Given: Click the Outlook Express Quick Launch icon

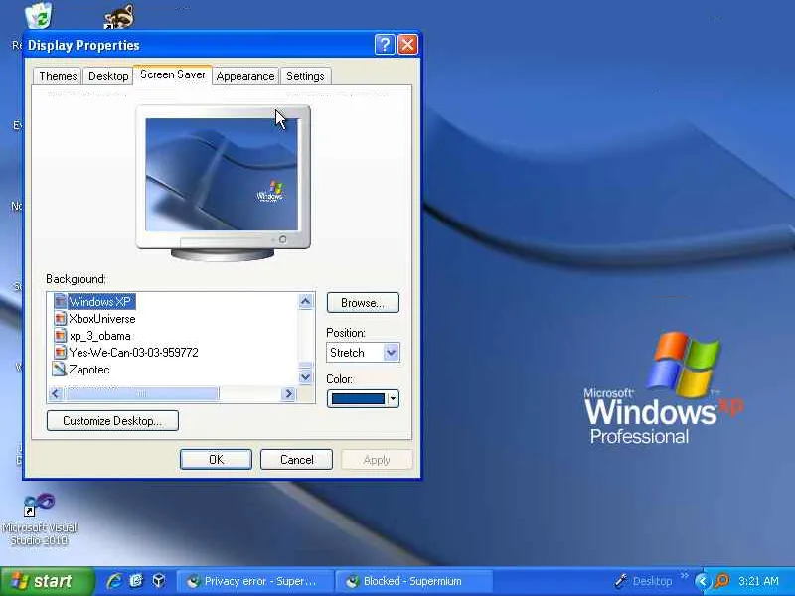Looking at the screenshot, I should (x=137, y=581).
